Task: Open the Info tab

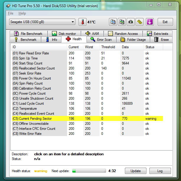Action: click(x=51, y=40)
